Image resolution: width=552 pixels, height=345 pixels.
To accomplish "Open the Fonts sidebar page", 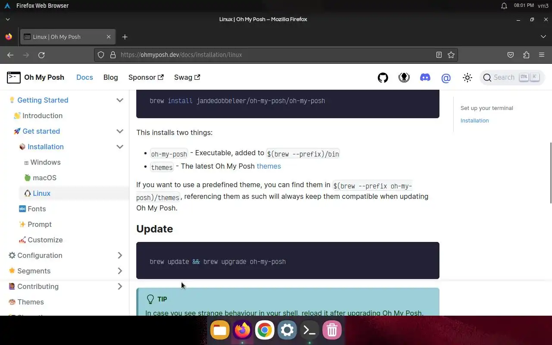I will pos(37,209).
